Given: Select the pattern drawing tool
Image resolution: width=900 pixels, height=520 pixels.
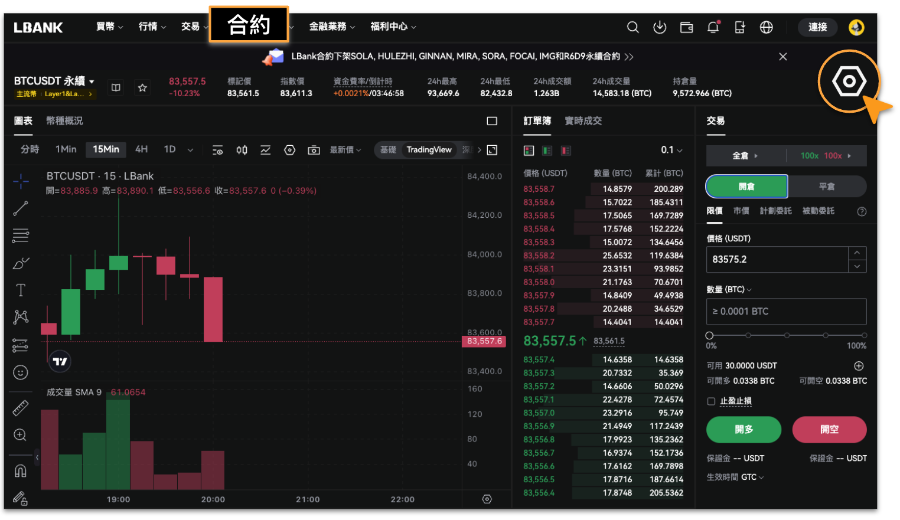Looking at the screenshot, I should pos(21,317).
